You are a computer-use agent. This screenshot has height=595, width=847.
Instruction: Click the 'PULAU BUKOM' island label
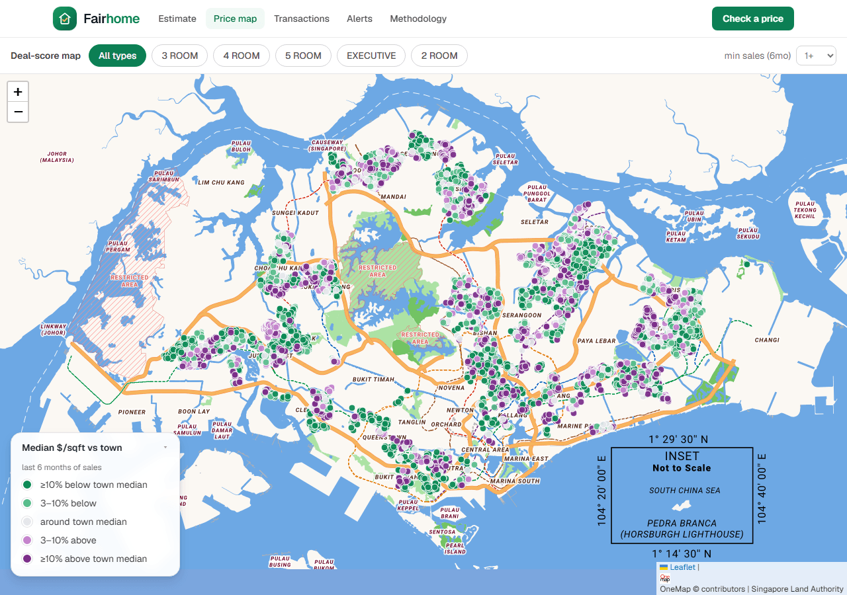324,565
